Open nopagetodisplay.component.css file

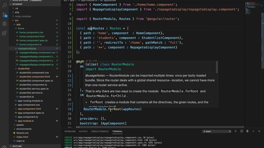37,53
